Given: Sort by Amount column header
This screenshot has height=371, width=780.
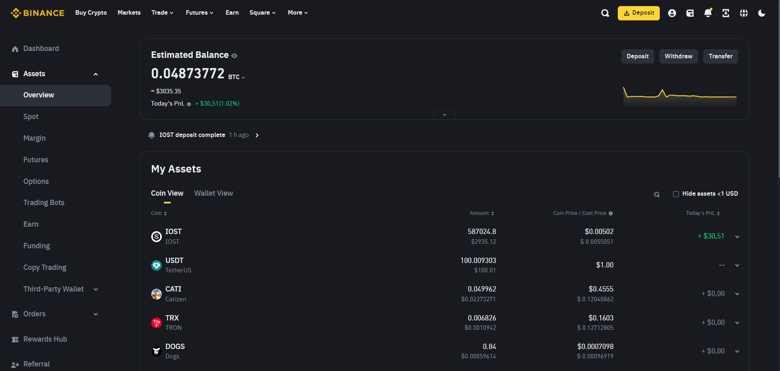Looking at the screenshot, I should click(x=482, y=213).
